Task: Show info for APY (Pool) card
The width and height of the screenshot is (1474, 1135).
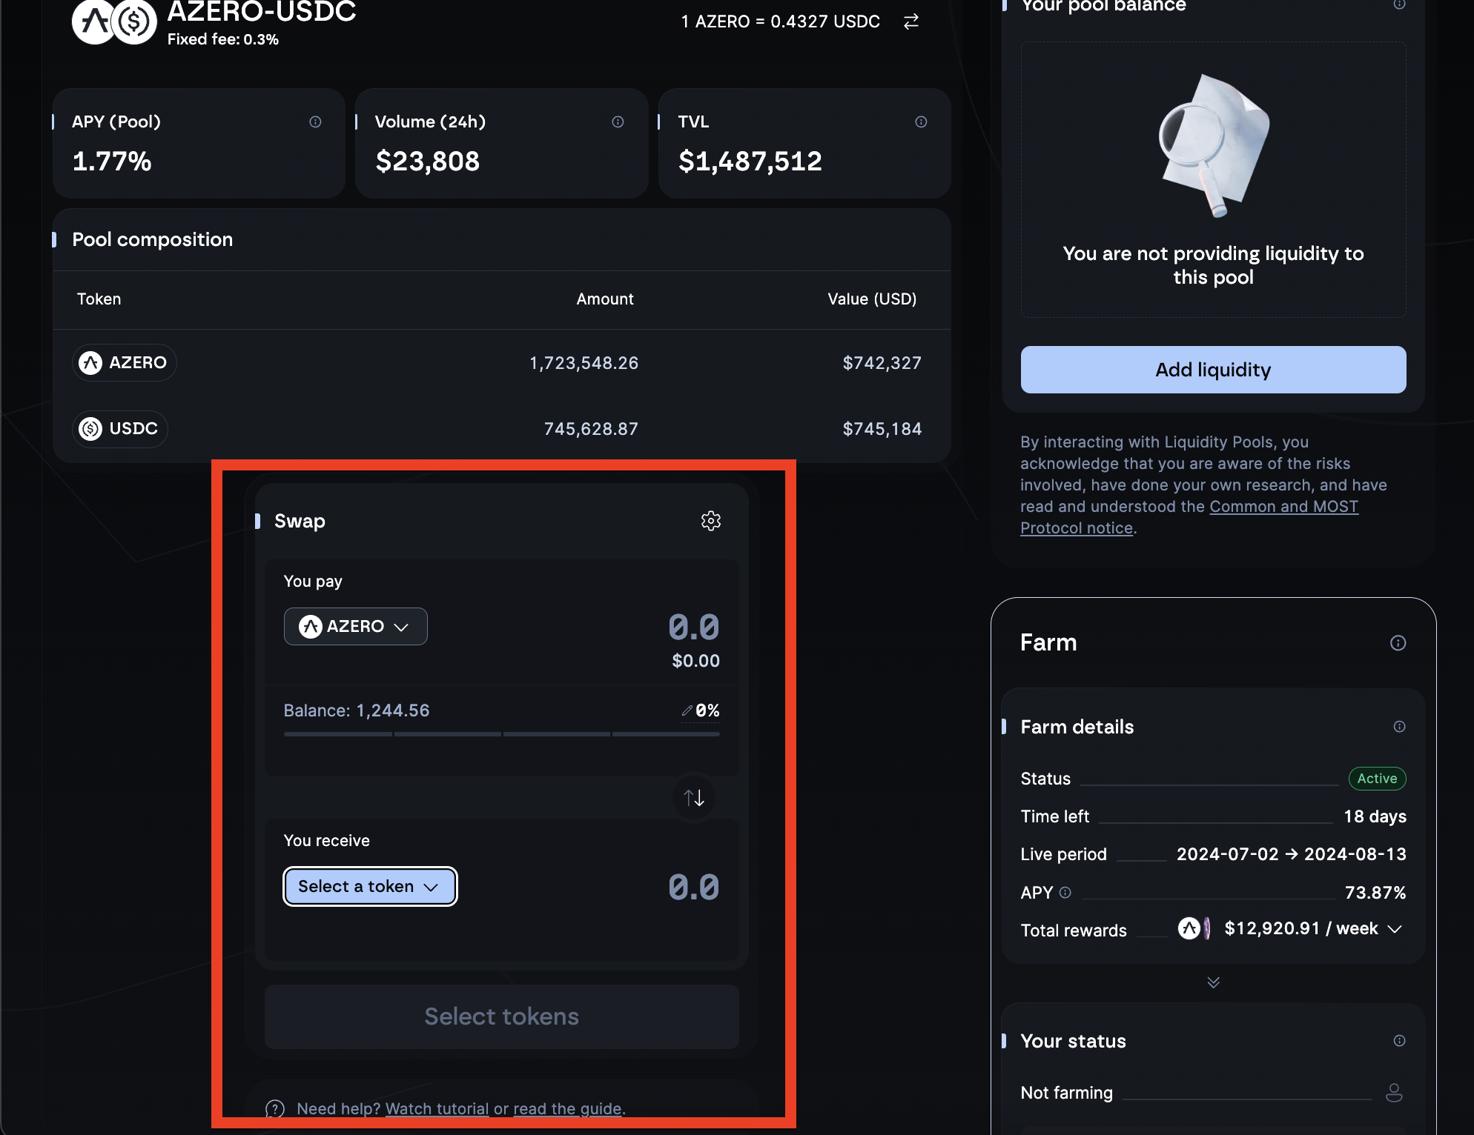Action: coord(315,122)
